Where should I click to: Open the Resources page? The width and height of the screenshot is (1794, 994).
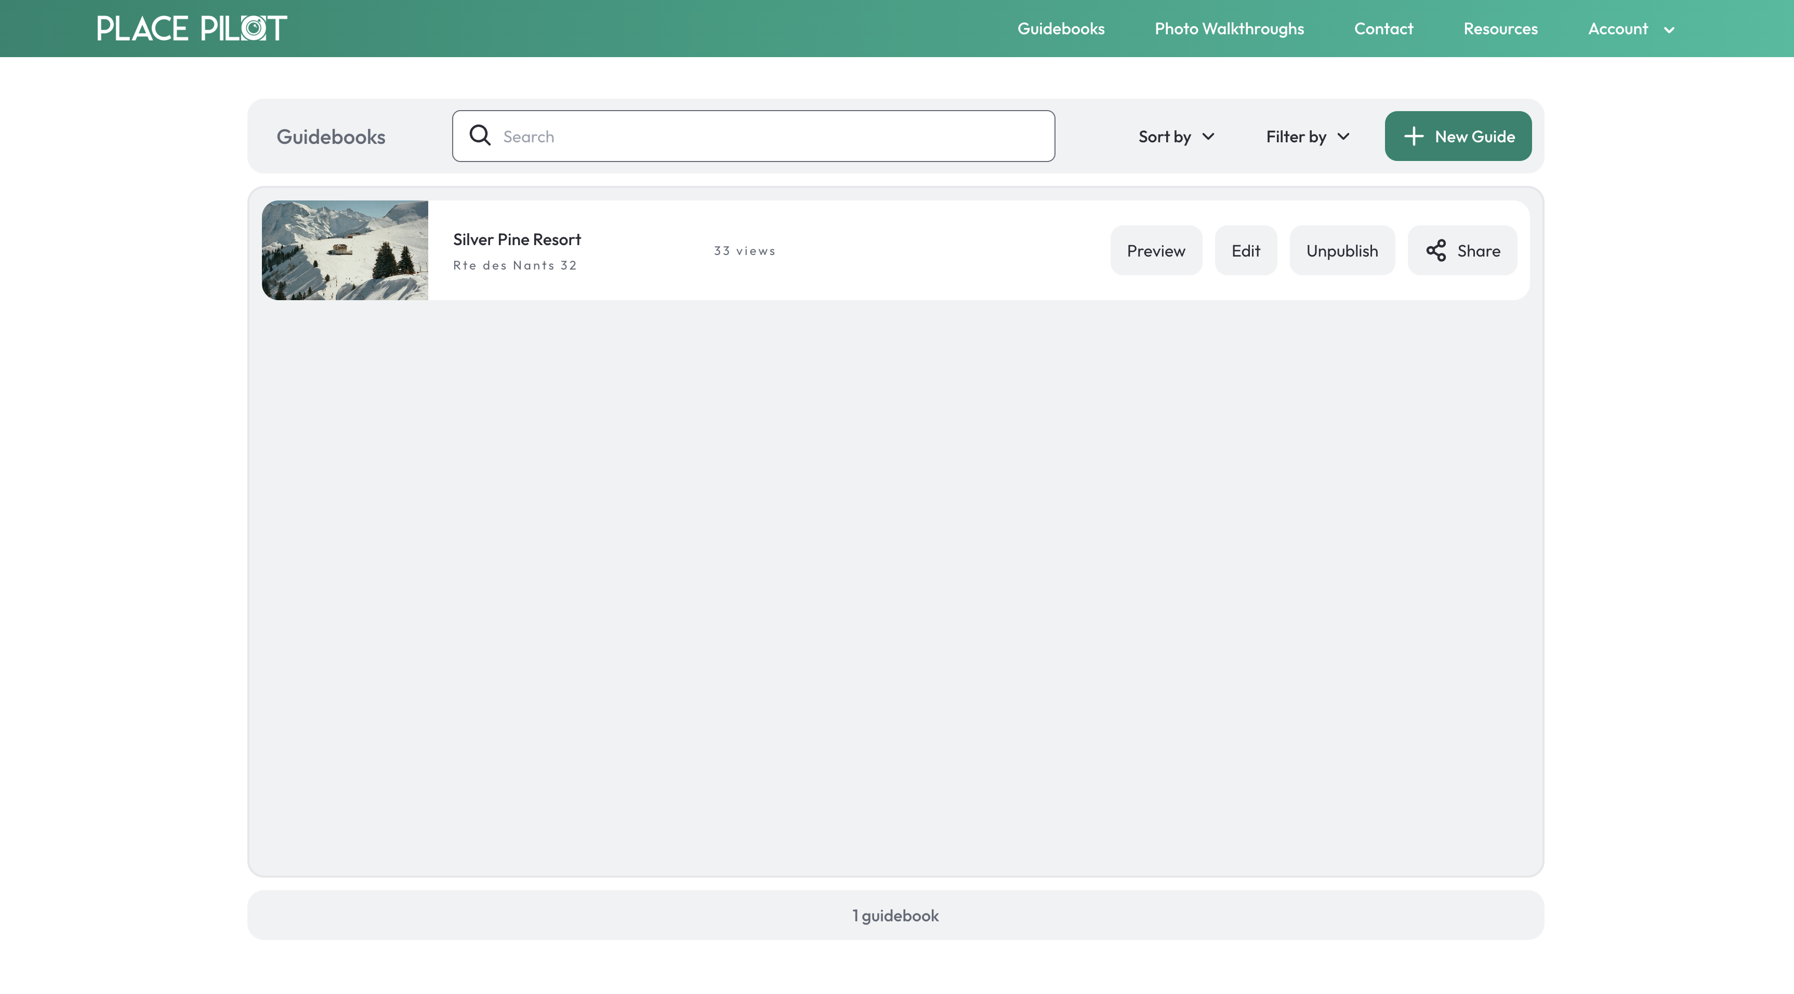[1500, 29]
